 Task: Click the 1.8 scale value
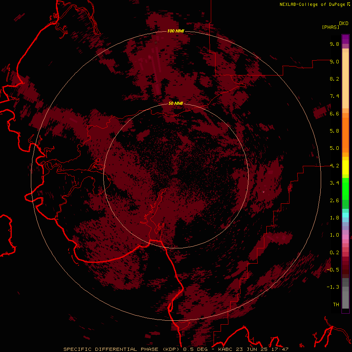[334, 218]
